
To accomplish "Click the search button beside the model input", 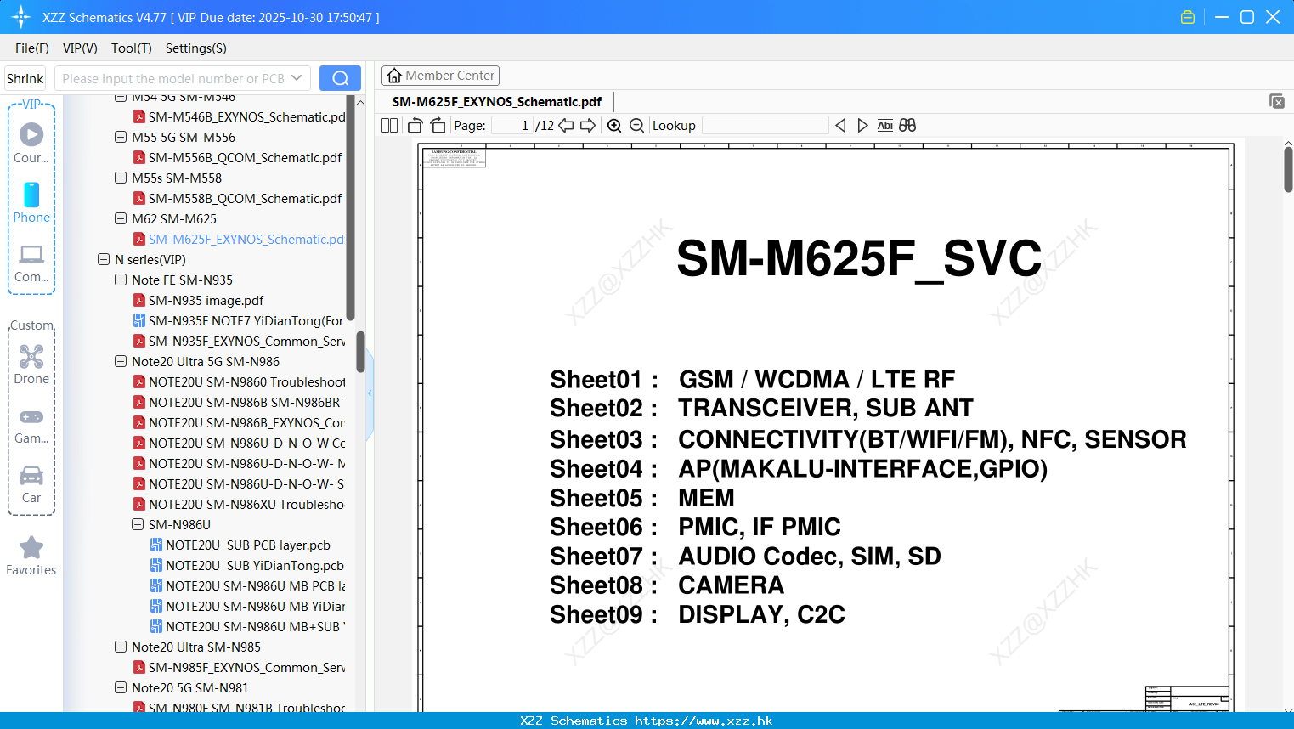I will [340, 78].
